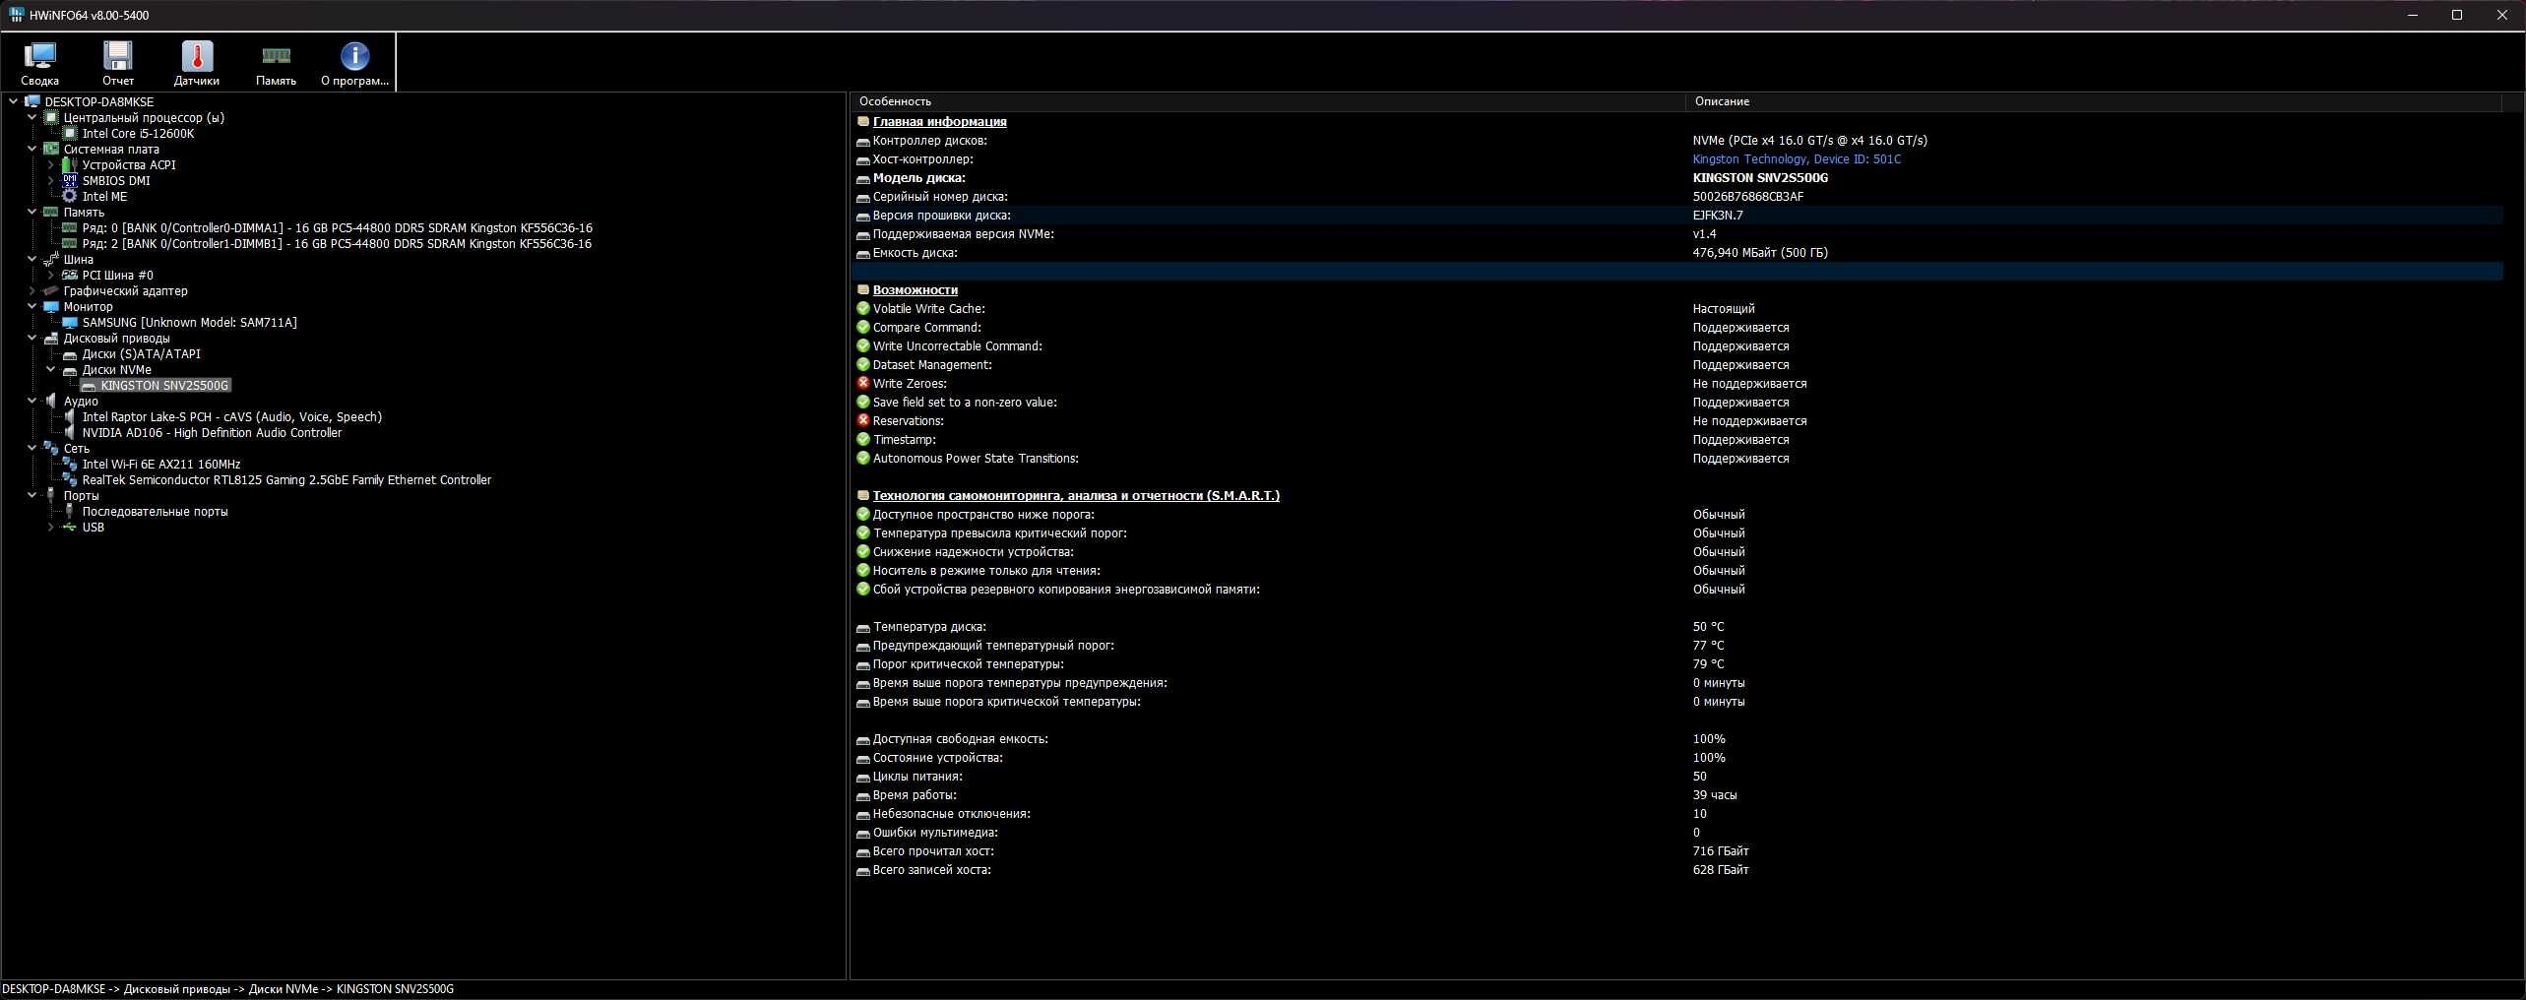Select the Емкость диска row

click(x=1677, y=252)
